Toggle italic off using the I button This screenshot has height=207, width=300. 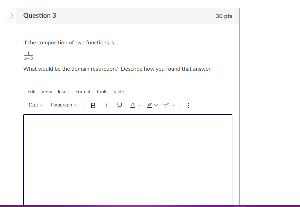[106, 105]
